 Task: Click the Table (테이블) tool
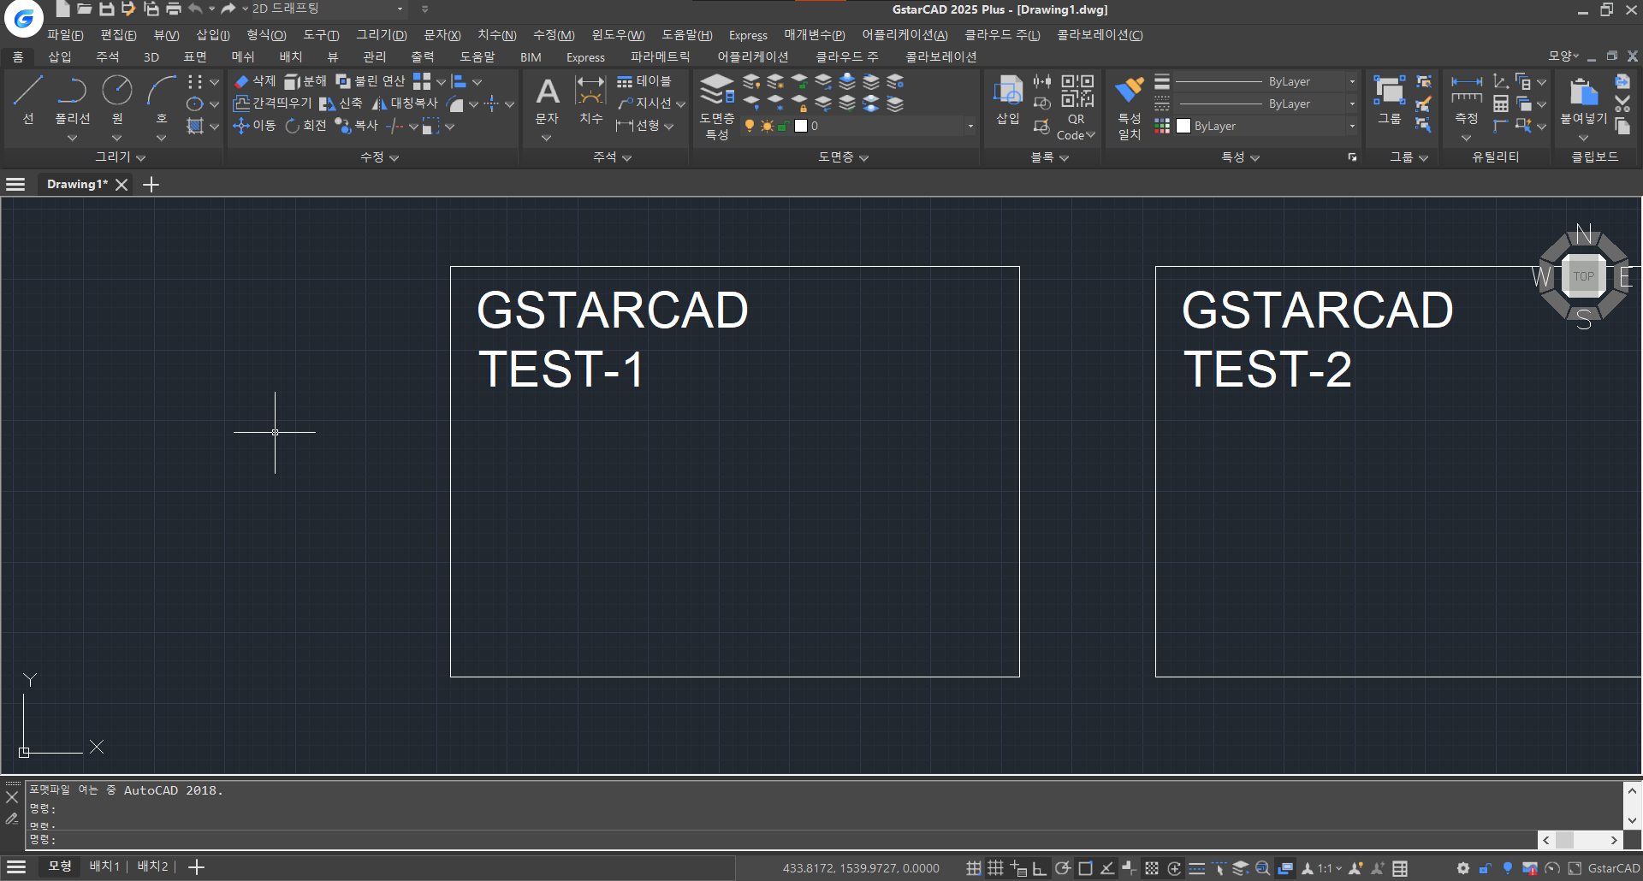[644, 81]
